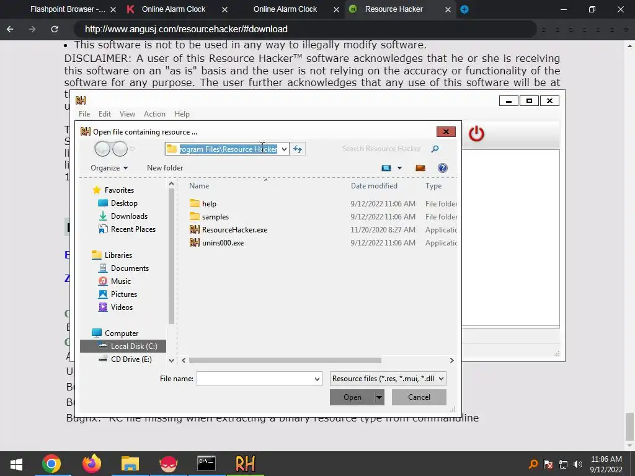
Task: Open Documents library
Action: (130, 268)
